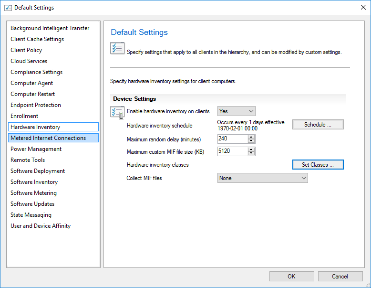Click the 'Maximum custom MIF file size (KB)' label
Image resolution: width=371 pixels, height=288 pixels.
165,152
